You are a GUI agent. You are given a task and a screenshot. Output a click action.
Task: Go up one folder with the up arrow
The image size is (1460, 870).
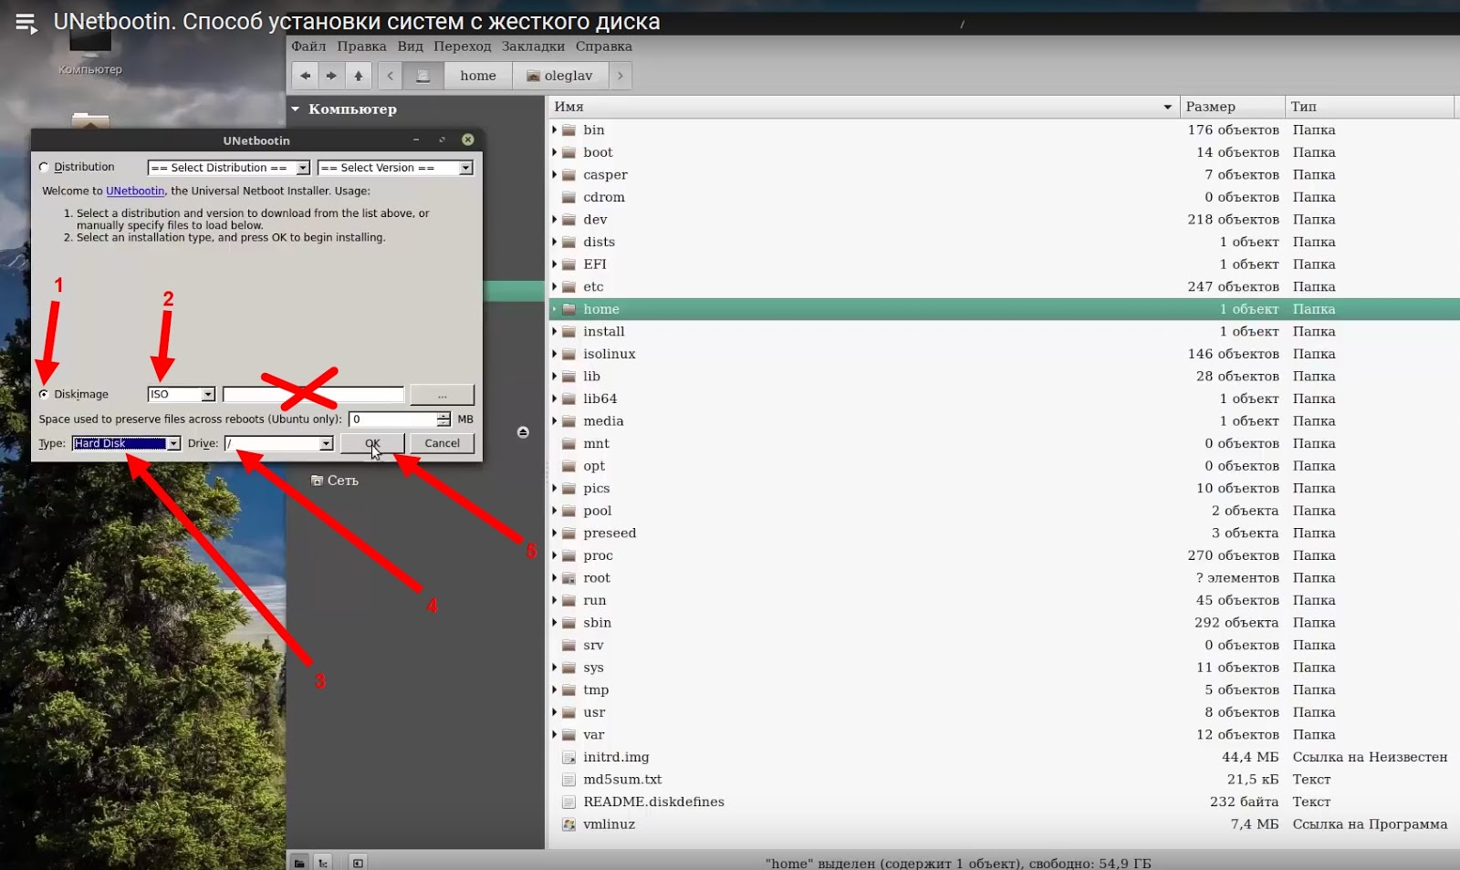(x=359, y=76)
